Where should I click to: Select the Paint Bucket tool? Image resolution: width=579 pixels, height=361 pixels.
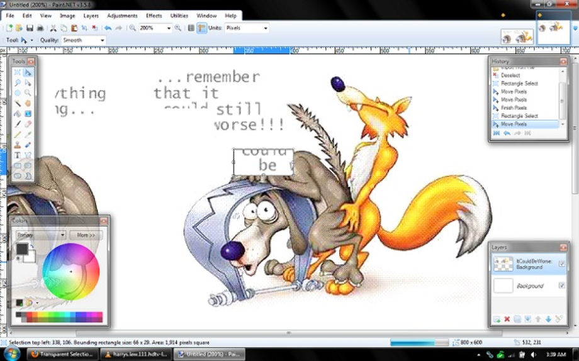(x=18, y=114)
